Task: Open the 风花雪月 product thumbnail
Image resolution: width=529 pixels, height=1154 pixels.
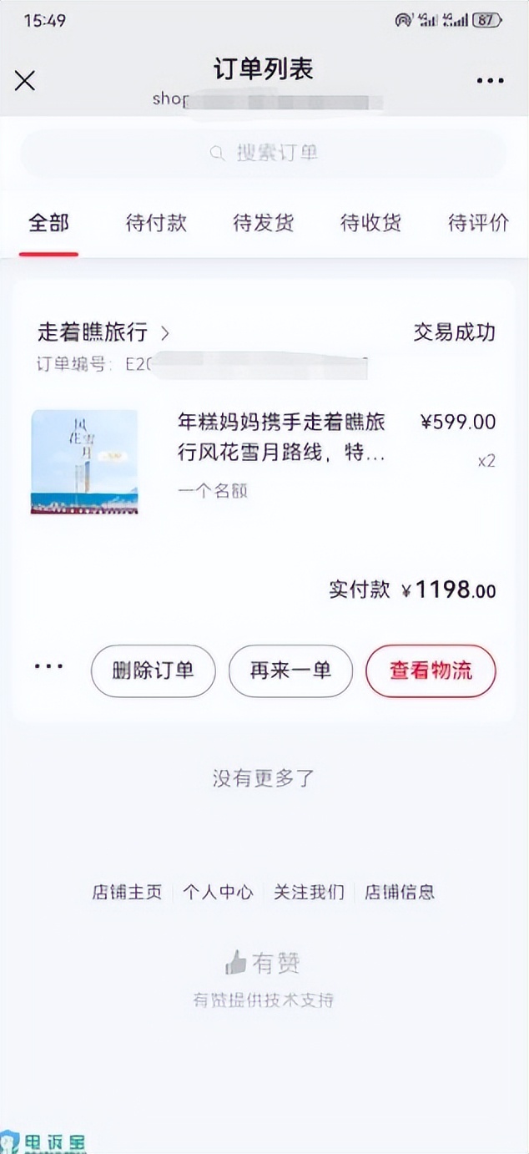Action: point(84,462)
